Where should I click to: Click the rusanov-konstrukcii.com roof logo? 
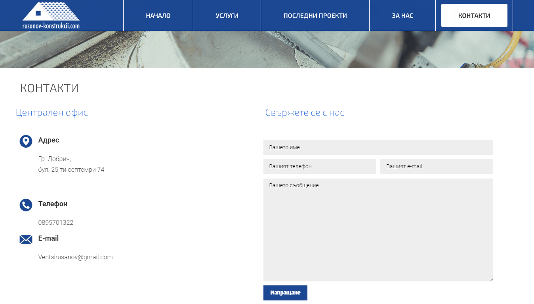[51, 15]
